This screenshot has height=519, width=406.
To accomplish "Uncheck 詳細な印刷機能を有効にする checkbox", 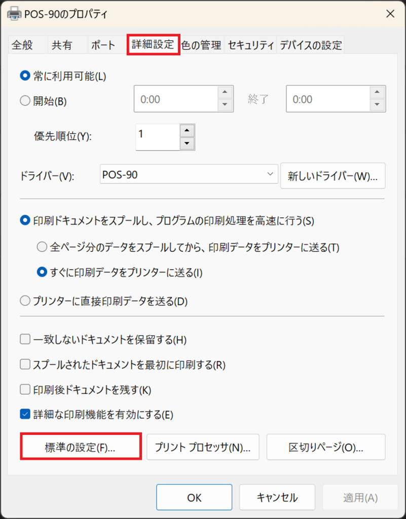I will pyautogui.click(x=25, y=414).
